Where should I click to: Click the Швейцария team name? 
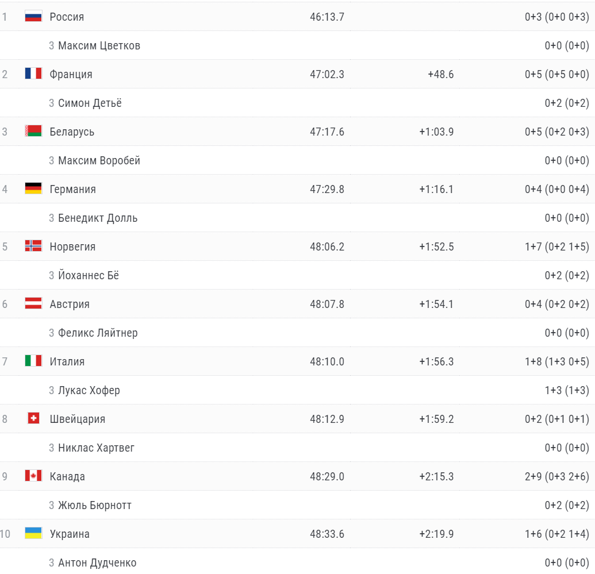coord(78,419)
